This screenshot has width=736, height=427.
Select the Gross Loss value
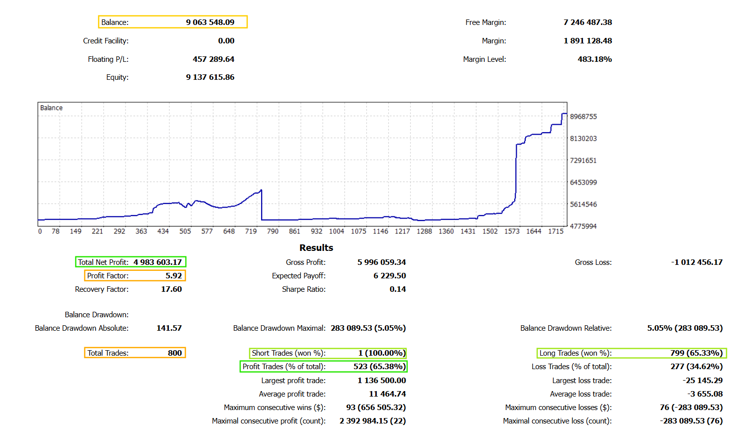pyautogui.click(x=696, y=262)
